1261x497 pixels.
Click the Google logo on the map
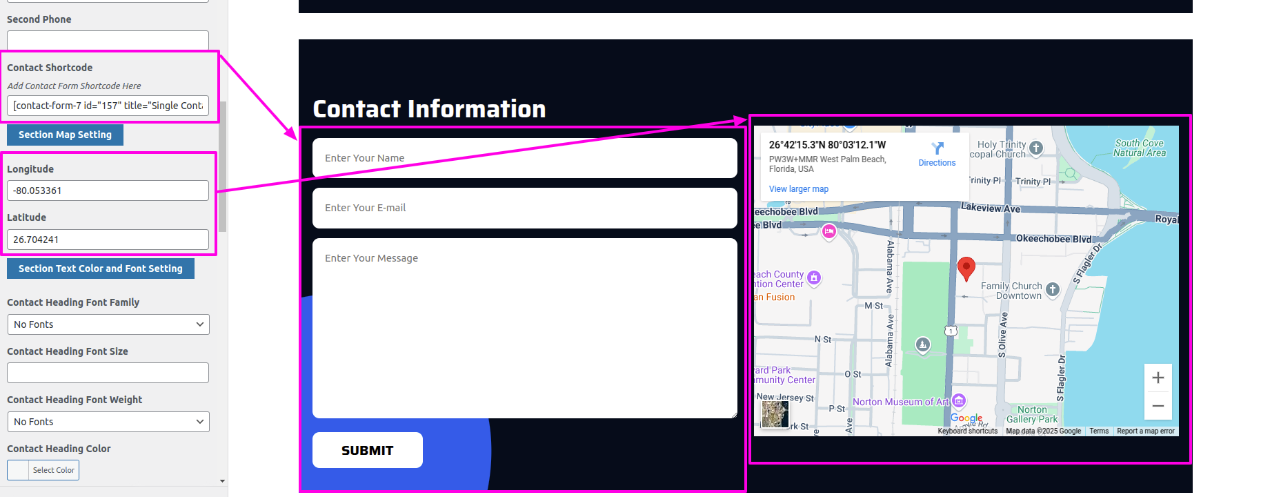966,418
